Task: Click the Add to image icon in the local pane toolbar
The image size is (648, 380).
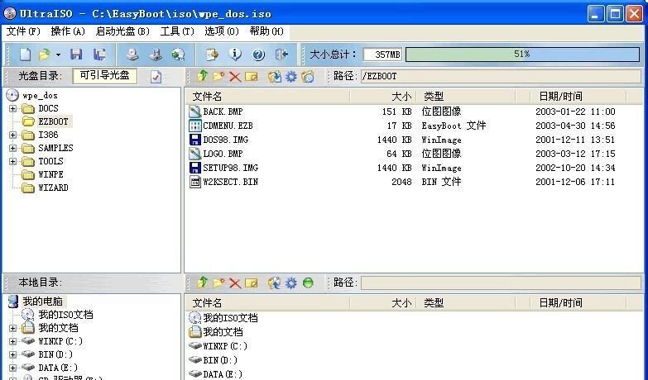Action: (x=275, y=283)
